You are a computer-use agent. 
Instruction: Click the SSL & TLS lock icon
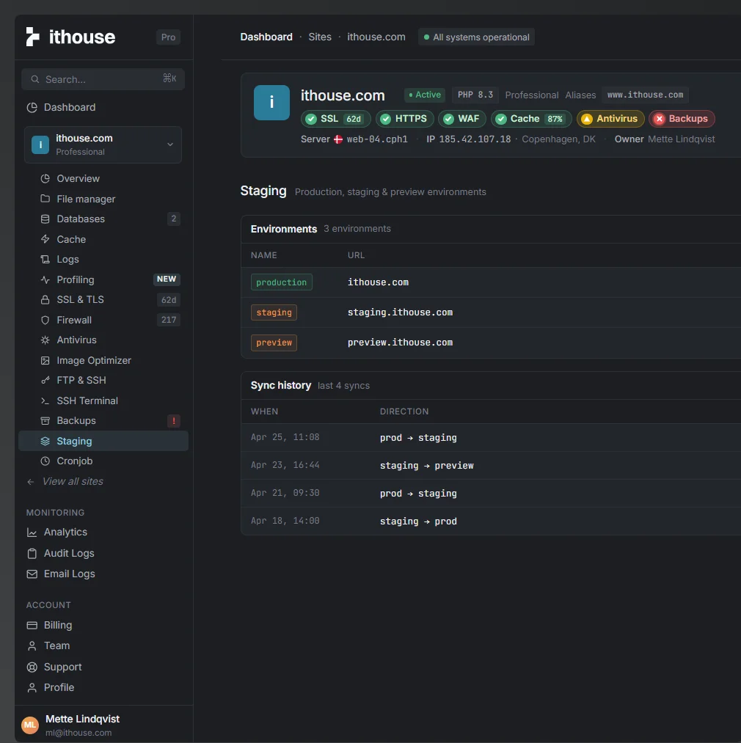coord(45,299)
